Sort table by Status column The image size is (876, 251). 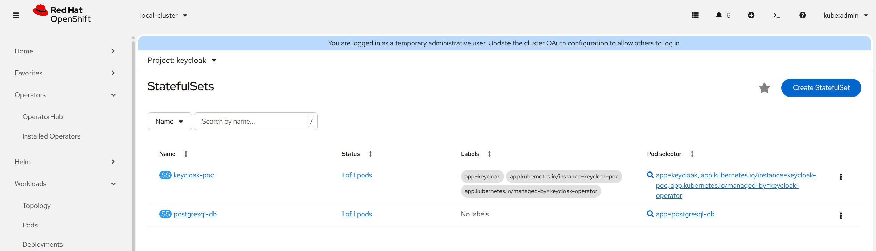pos(357,154)
